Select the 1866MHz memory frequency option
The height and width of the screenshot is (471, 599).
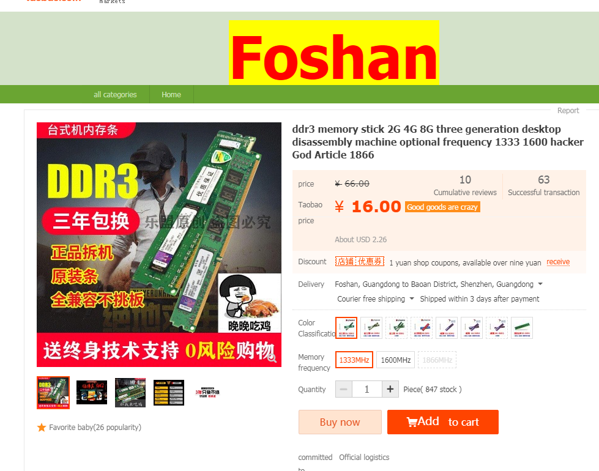437,360
